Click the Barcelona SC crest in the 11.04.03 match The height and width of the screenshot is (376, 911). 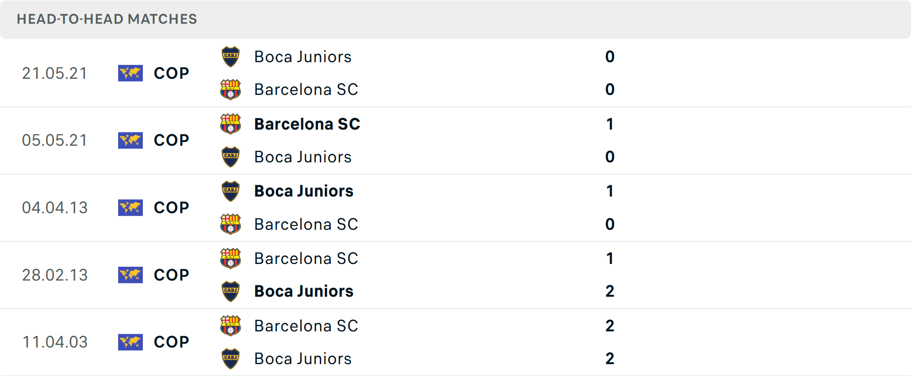(231, 326)
